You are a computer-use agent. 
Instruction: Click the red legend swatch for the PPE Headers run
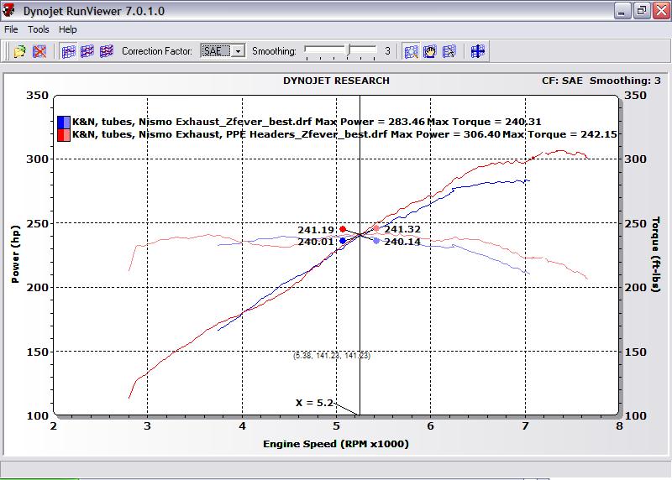click(64, 135)
